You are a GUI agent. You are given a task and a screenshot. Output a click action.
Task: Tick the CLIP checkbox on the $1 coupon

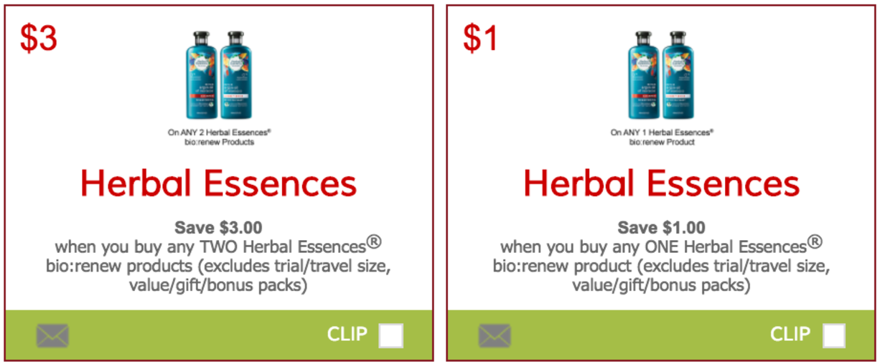pos(833,335)
